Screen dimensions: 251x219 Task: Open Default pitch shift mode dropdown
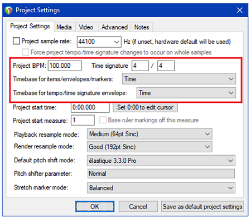(x=161, y=161)
